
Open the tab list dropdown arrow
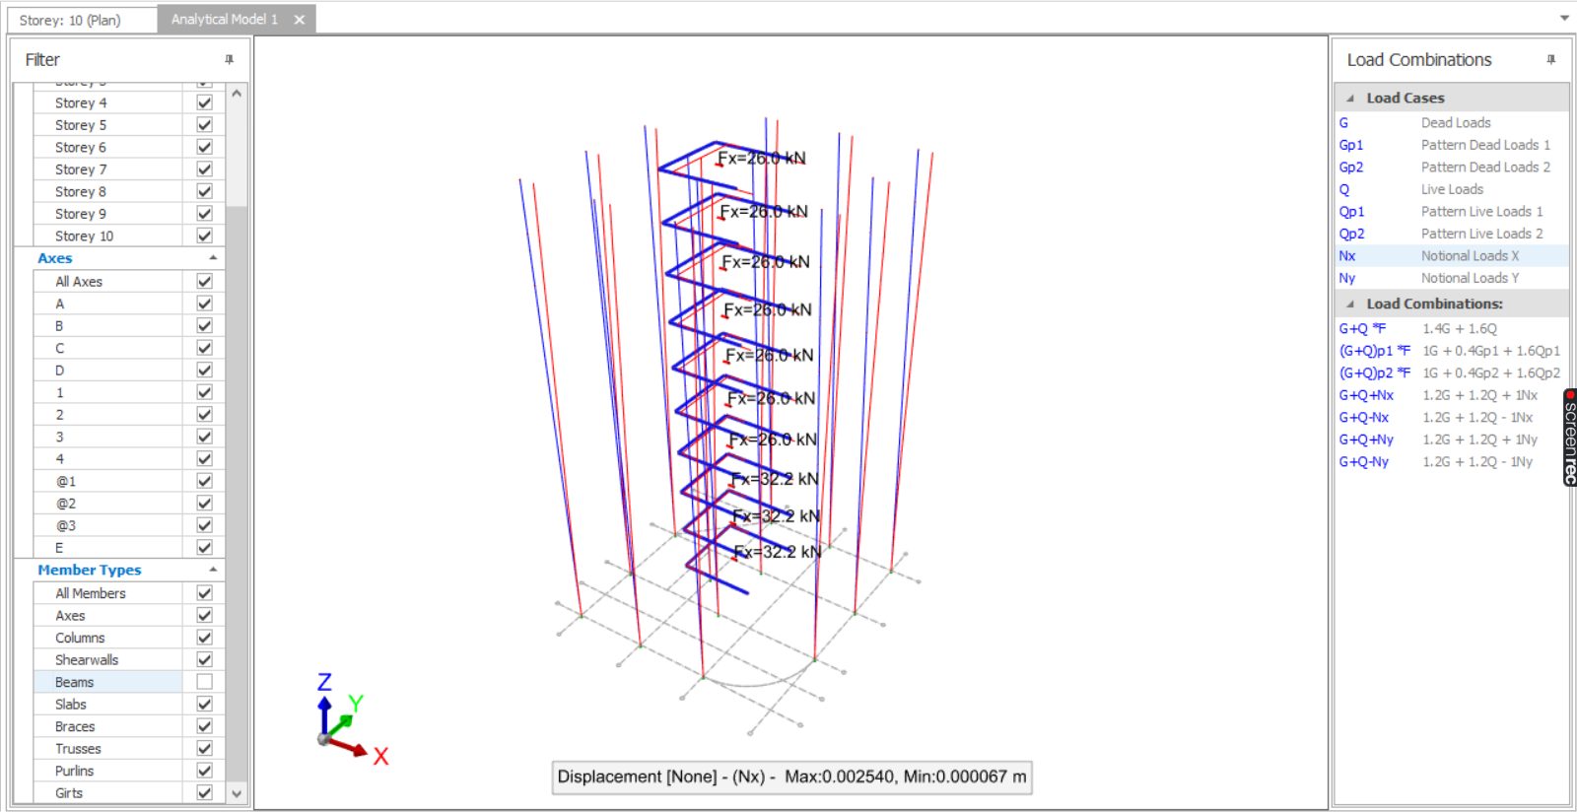pyautogui.click(x=1564, y=18)
